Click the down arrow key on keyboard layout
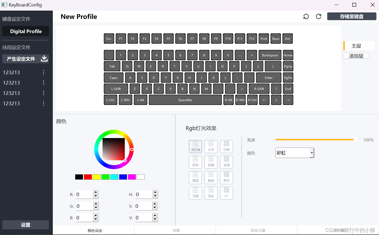The height and width of the screenshot is (235, 379). [276, 100]
